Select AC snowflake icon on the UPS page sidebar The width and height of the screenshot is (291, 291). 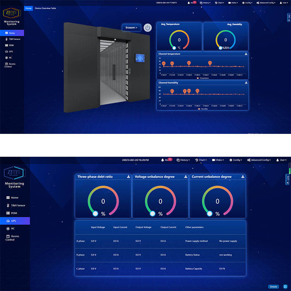click(x=8, y=229)
